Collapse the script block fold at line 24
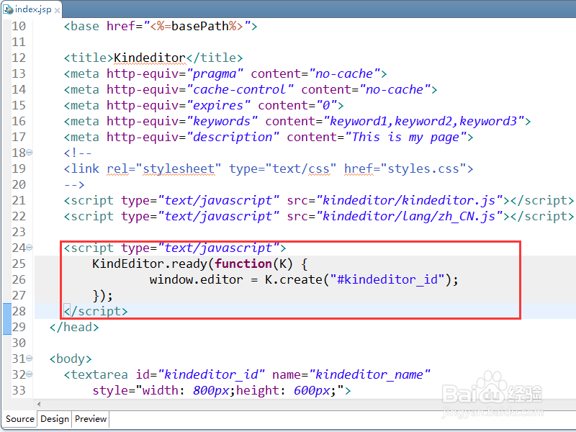 coord(29,248)
